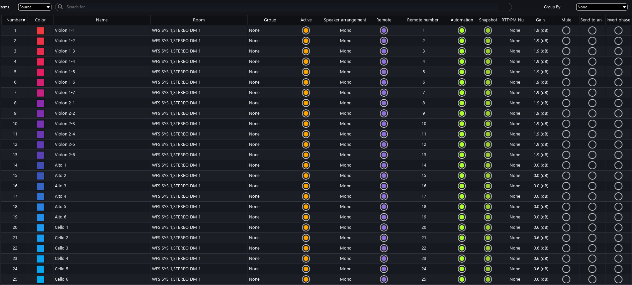Click Remote indicator for Violon 1-5
The width and height of the screenshot is (632, 285).
(384, 72)
